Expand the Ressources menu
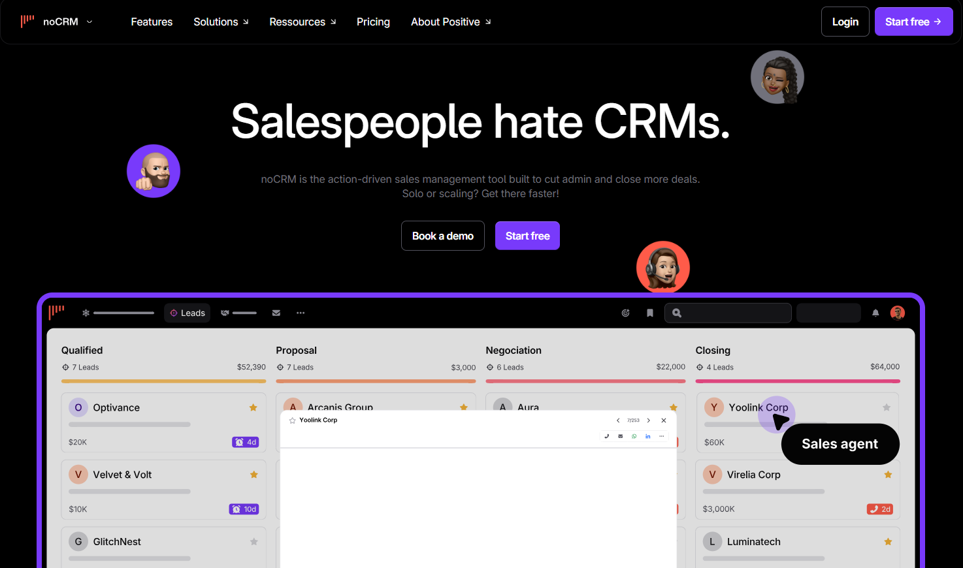Screen dimensions: 963x568 [x=302, y=22]
